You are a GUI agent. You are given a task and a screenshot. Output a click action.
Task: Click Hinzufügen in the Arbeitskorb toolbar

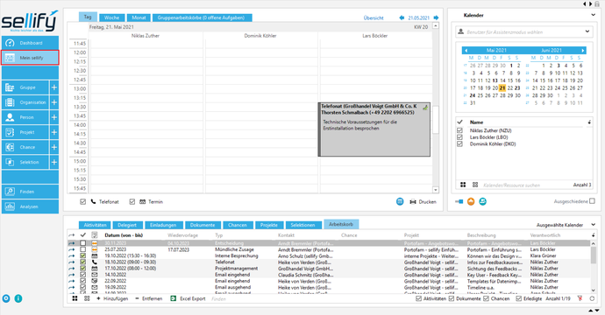112,298
